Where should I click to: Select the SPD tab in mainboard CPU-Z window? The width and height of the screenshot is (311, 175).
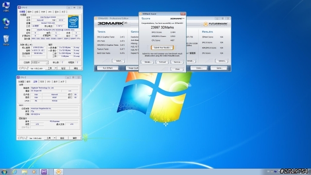pyautogui.click(x=49, y=82)
